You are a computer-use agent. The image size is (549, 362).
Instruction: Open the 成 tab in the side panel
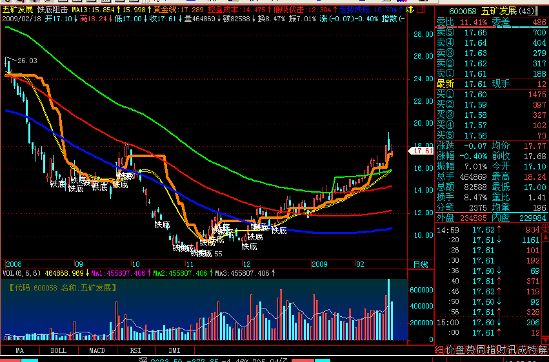522,350
